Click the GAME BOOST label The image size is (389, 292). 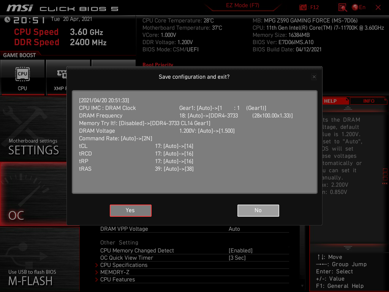coord(19,55)
